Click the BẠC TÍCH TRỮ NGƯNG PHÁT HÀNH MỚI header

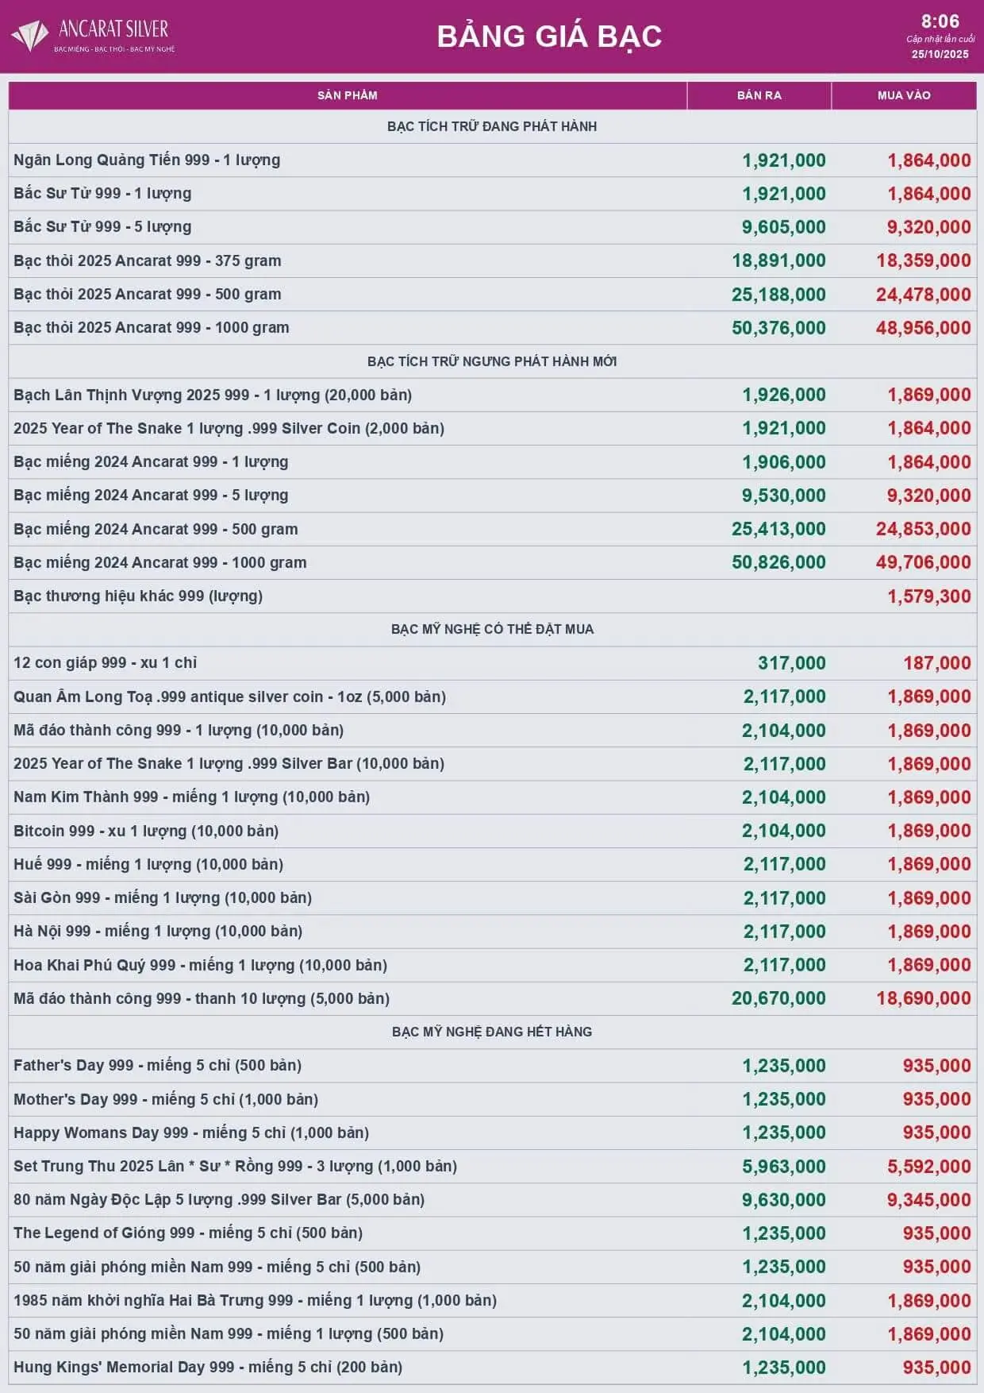point(492,361)
